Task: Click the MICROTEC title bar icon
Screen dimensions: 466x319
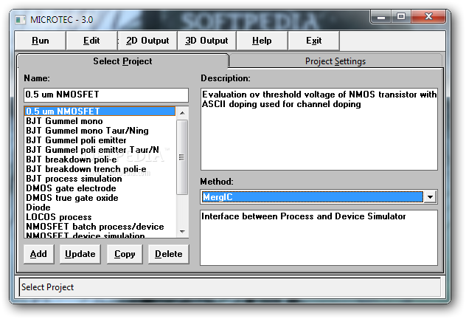Action: click(21, 20)
